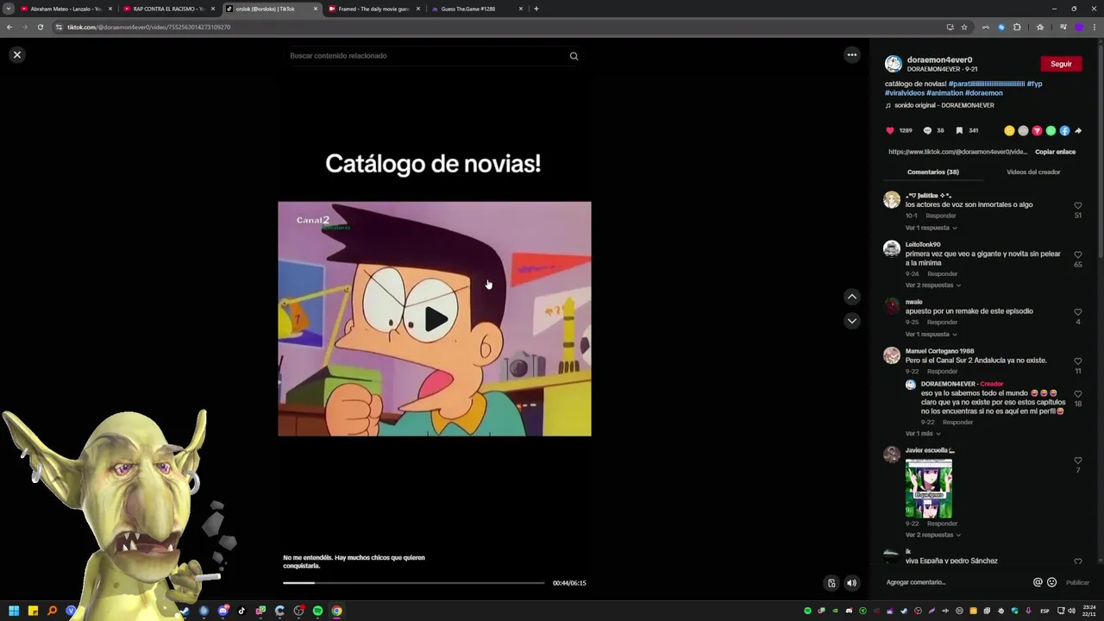This screenshot has width=1104, height=621.
Task: Open the #fyp hashtag link
Action: [x=1034, y=84]
